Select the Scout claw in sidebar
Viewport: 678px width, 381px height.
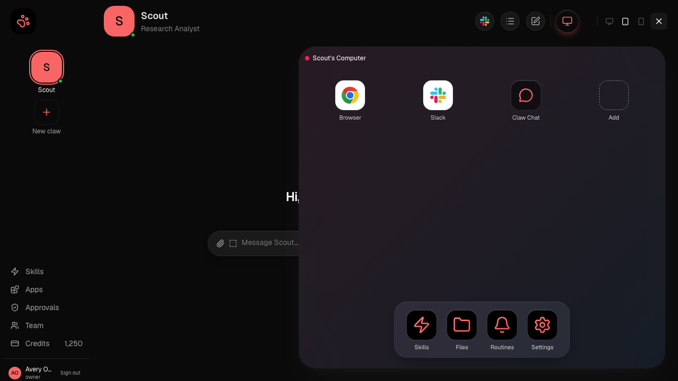[x=47, y=67]
